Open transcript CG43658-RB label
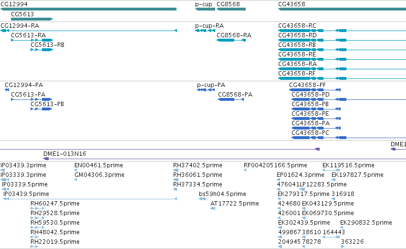Screen dimensions: 406x249 pos(297,45)
